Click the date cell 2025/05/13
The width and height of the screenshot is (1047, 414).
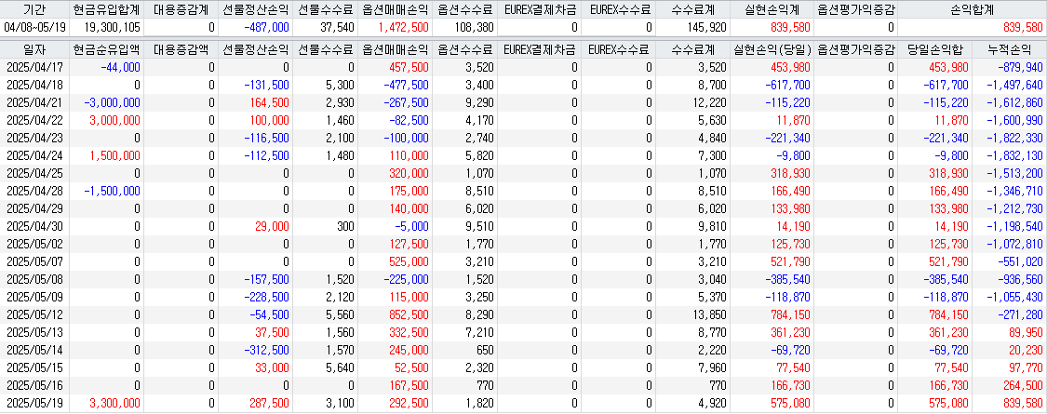pyautogui.click(x=34, y=332)
